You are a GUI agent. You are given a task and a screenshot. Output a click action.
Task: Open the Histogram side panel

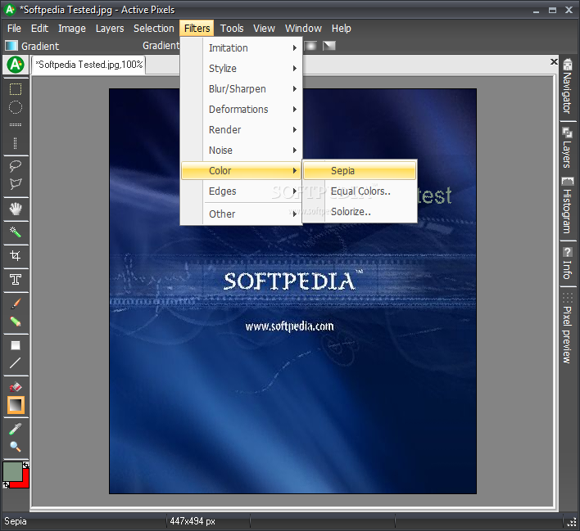(x=568, y=205)
